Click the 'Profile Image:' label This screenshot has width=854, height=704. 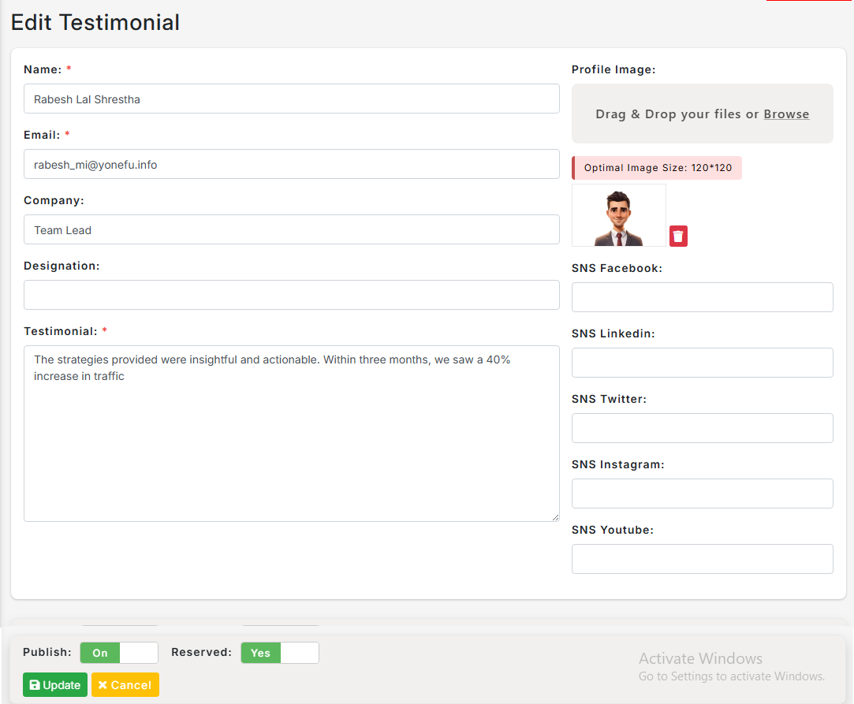(x=613, y=69)
